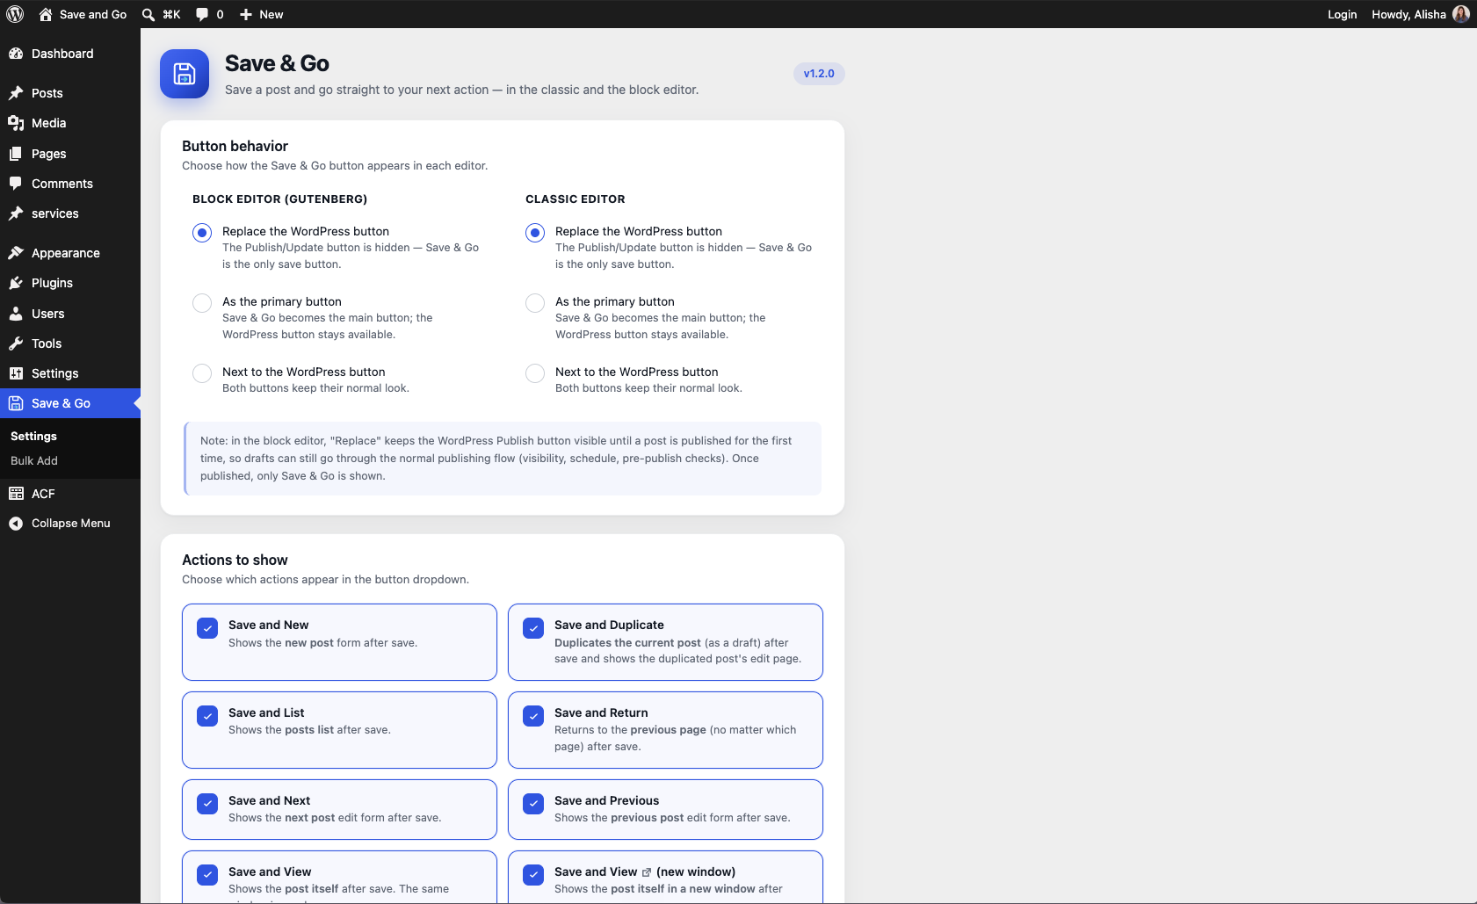Open the Tools menu item
The image size is (1477, 904).
tap(70, 344)
